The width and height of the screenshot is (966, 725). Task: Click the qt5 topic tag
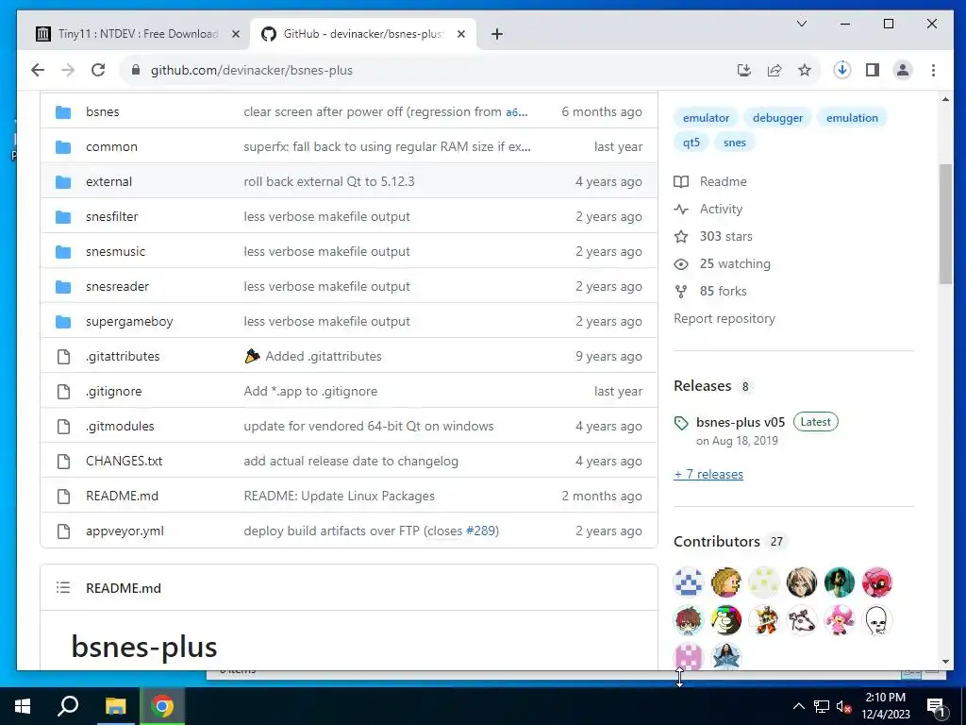691,143
